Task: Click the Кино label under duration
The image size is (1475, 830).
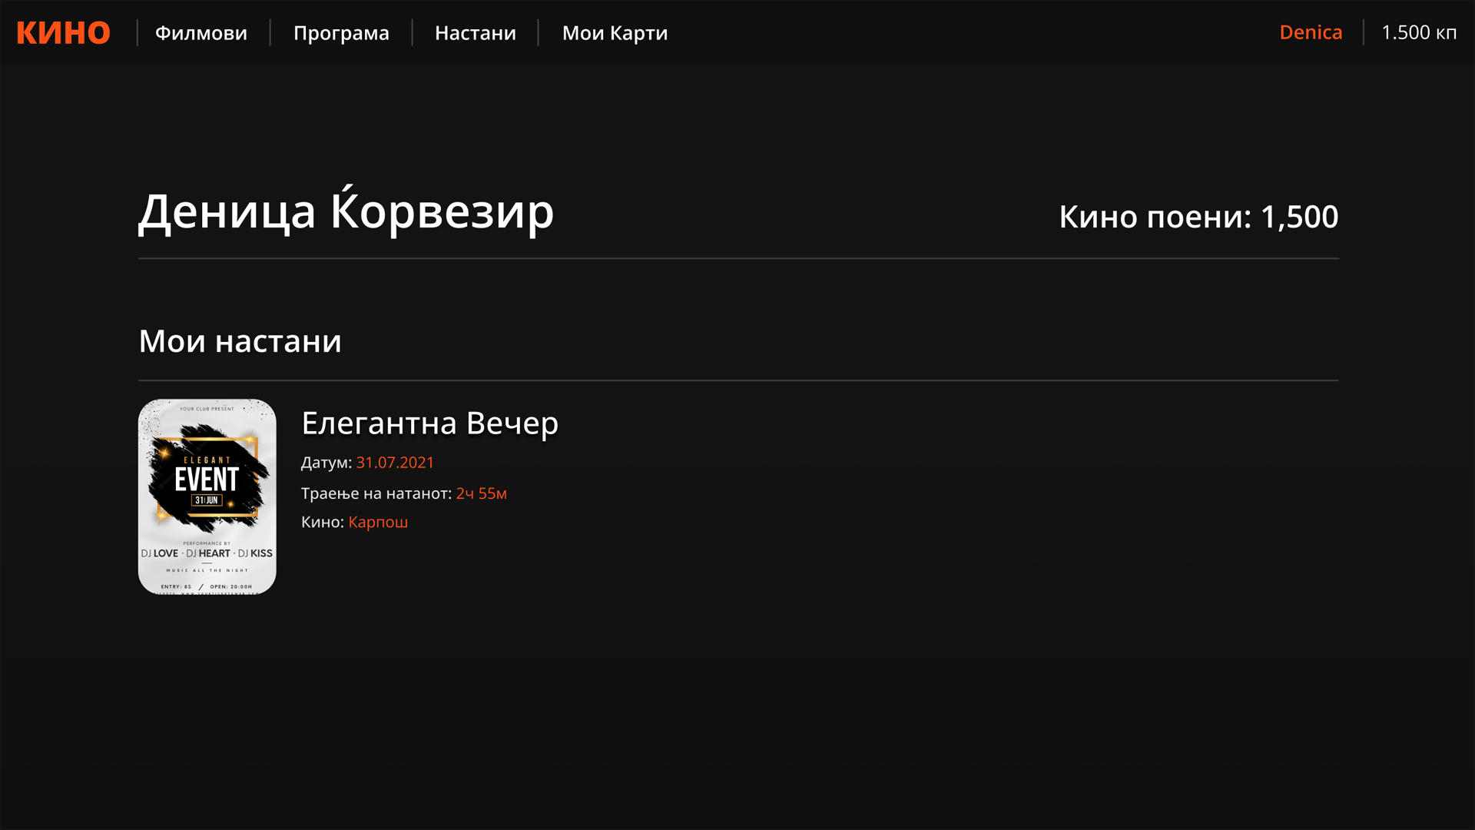Action: 322,523
